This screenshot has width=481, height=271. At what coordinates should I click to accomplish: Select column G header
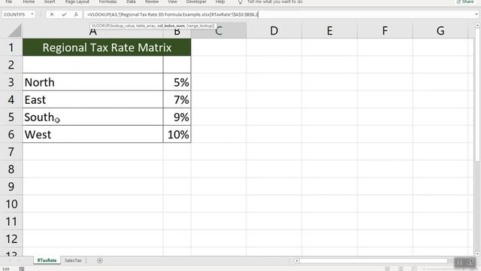(440, 31)
